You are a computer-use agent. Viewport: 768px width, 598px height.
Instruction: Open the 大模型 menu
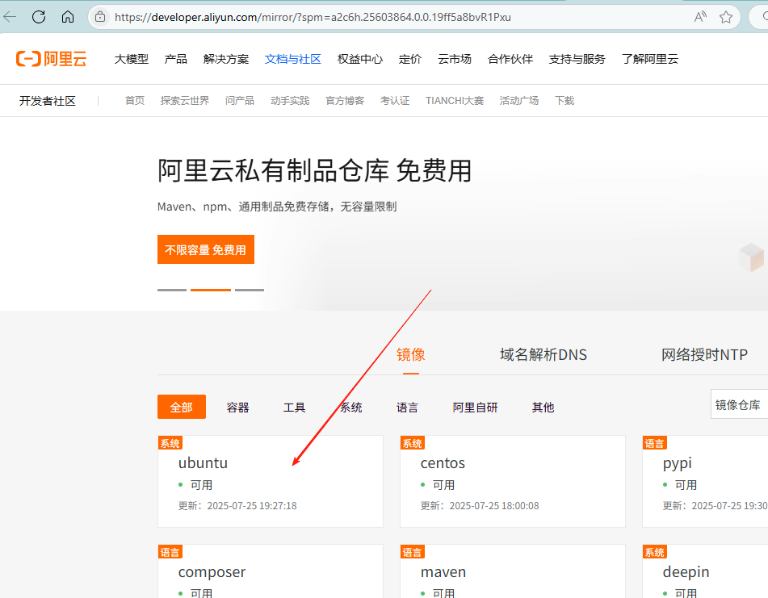132,59
